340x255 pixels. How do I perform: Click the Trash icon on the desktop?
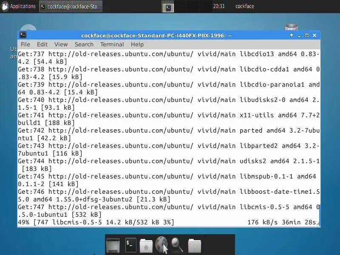(292, 27)
